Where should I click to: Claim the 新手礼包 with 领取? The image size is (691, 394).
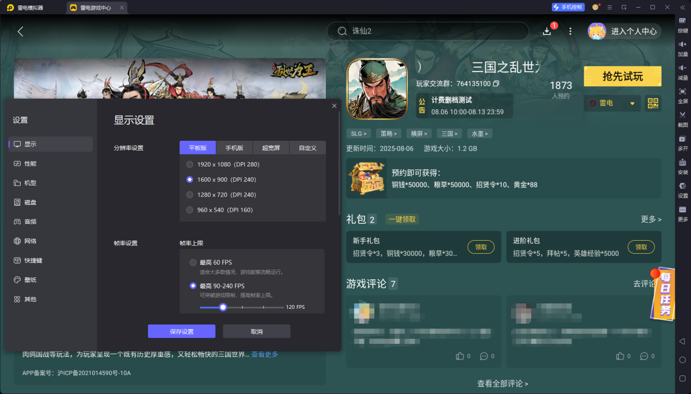pos(481,247)
